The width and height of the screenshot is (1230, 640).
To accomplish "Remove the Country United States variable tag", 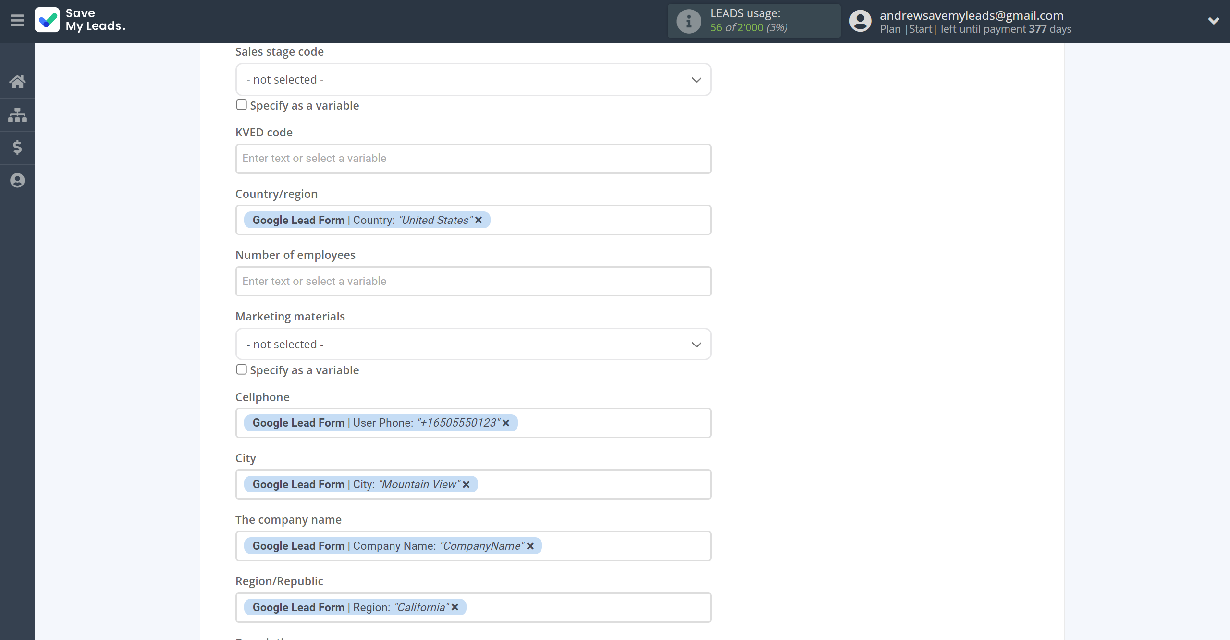I will [x=479, y=220].
